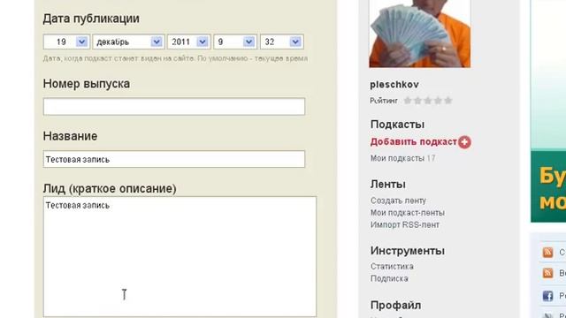Click the Добавить подкаст link

(414, 141)
